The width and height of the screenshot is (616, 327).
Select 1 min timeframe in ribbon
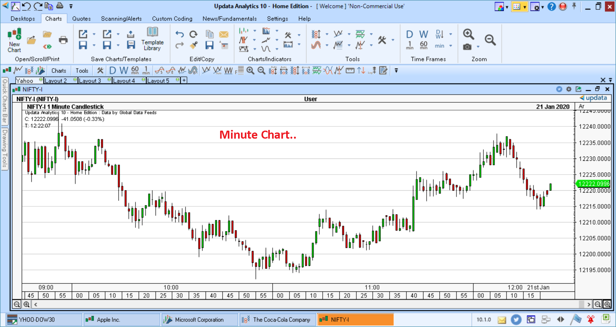[x=410, y=45]
